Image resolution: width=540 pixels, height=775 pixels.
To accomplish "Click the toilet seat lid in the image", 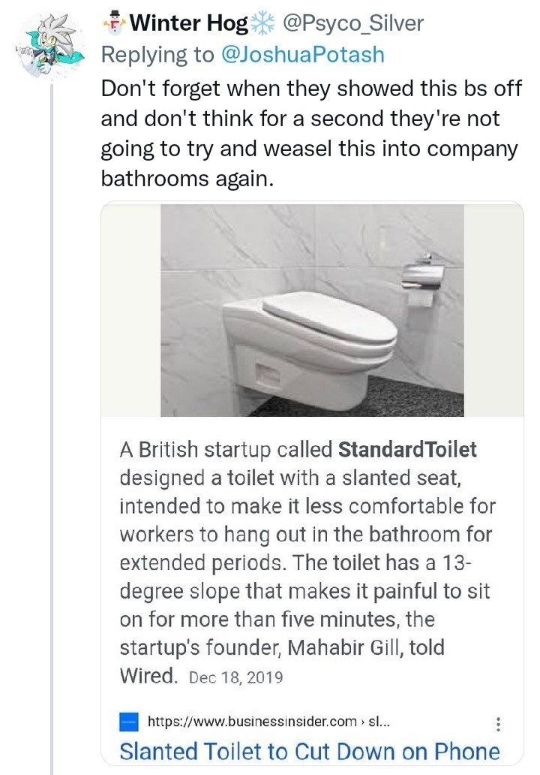I will click(330, 319).
